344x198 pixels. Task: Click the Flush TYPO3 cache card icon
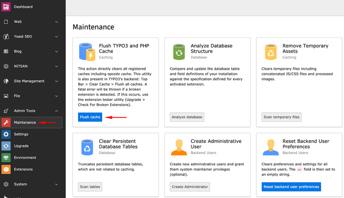(87, 52)
